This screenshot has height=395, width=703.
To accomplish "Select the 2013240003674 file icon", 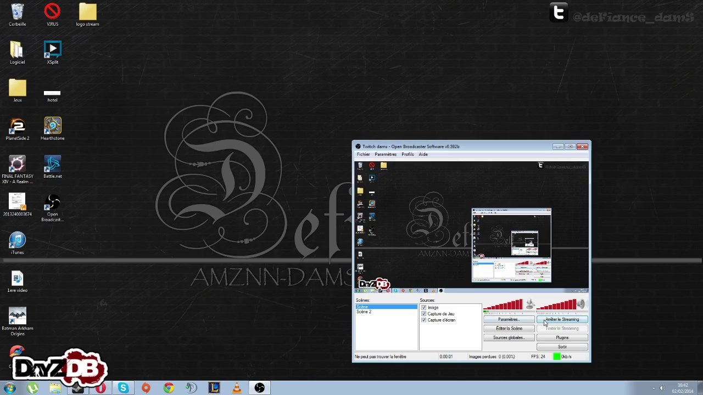I will [x=17, y=205].
